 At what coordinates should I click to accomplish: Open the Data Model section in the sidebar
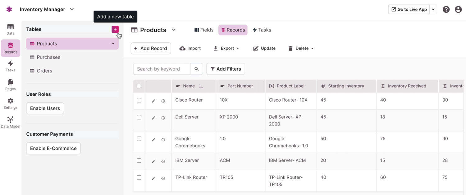coord(10,122)
